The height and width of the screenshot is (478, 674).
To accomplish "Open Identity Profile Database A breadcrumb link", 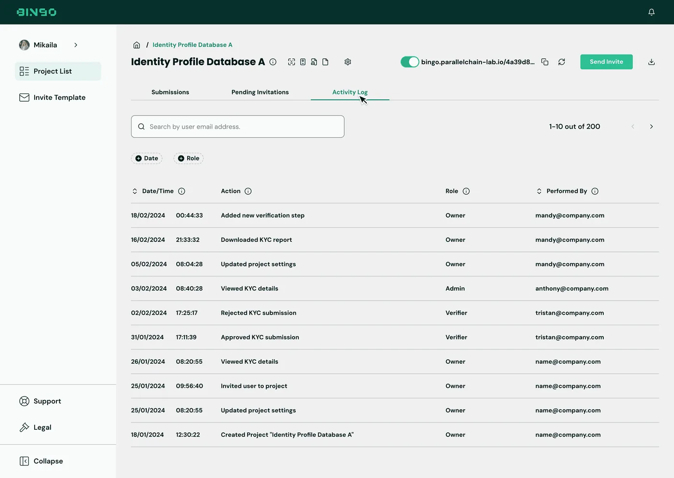I will pyautogui.click(x=193, y=45).
